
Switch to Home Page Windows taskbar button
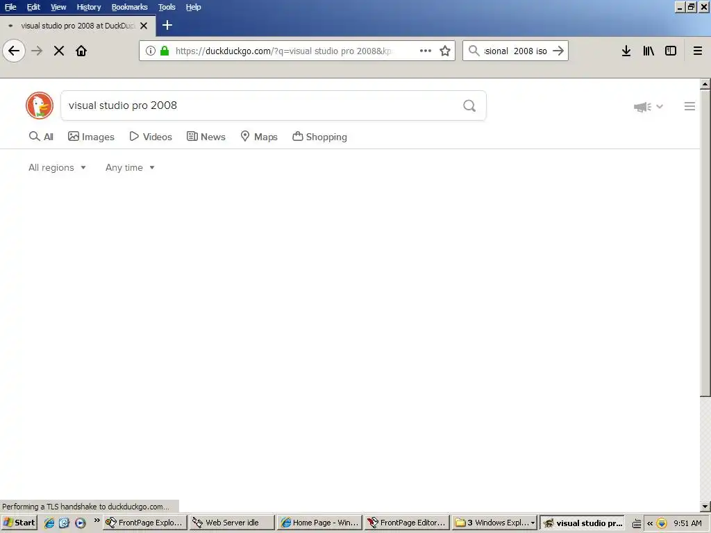(319, 523)
